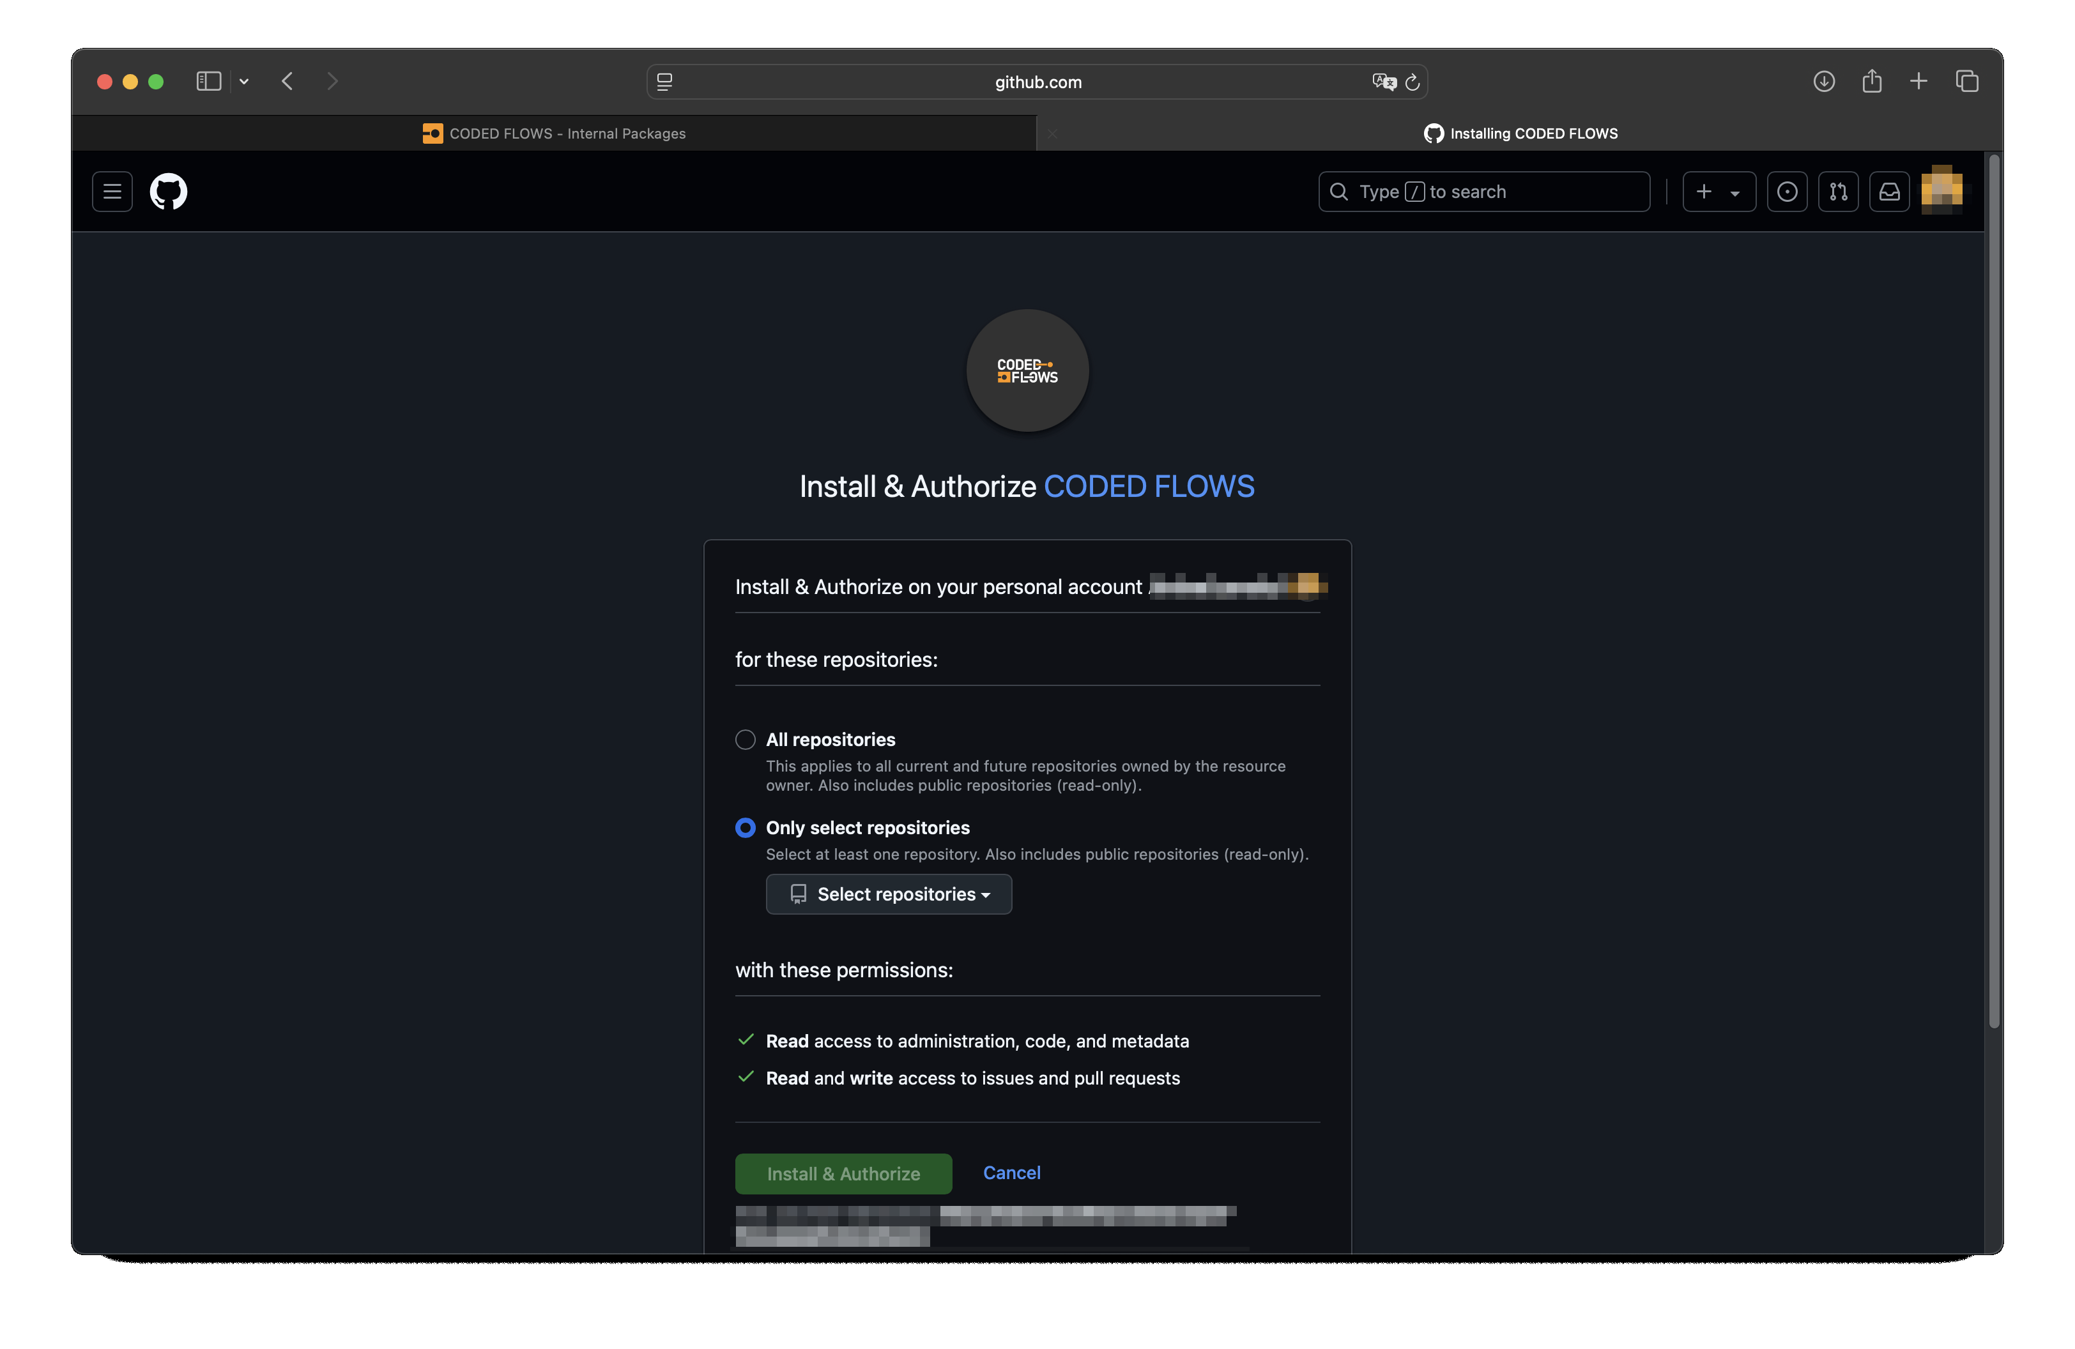Open GitHub issues icon in header
Viewport: 2075px width, 1349px height.
pos(1786,192)
